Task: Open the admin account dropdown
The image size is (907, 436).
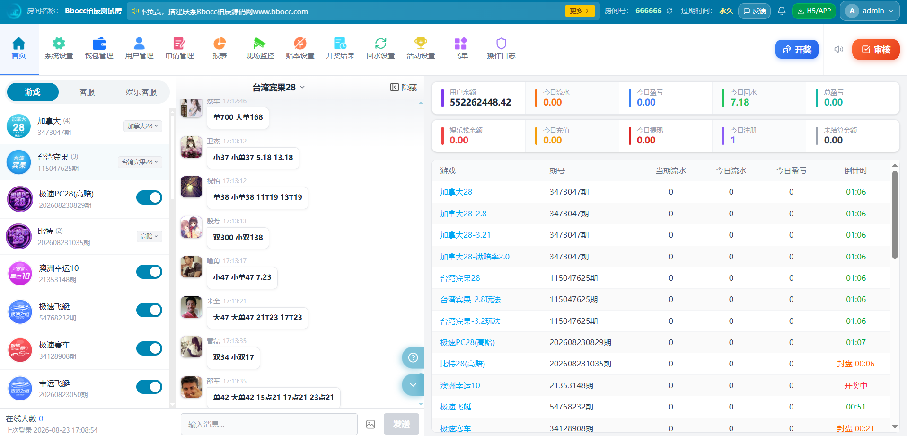Action: (870, 11)
